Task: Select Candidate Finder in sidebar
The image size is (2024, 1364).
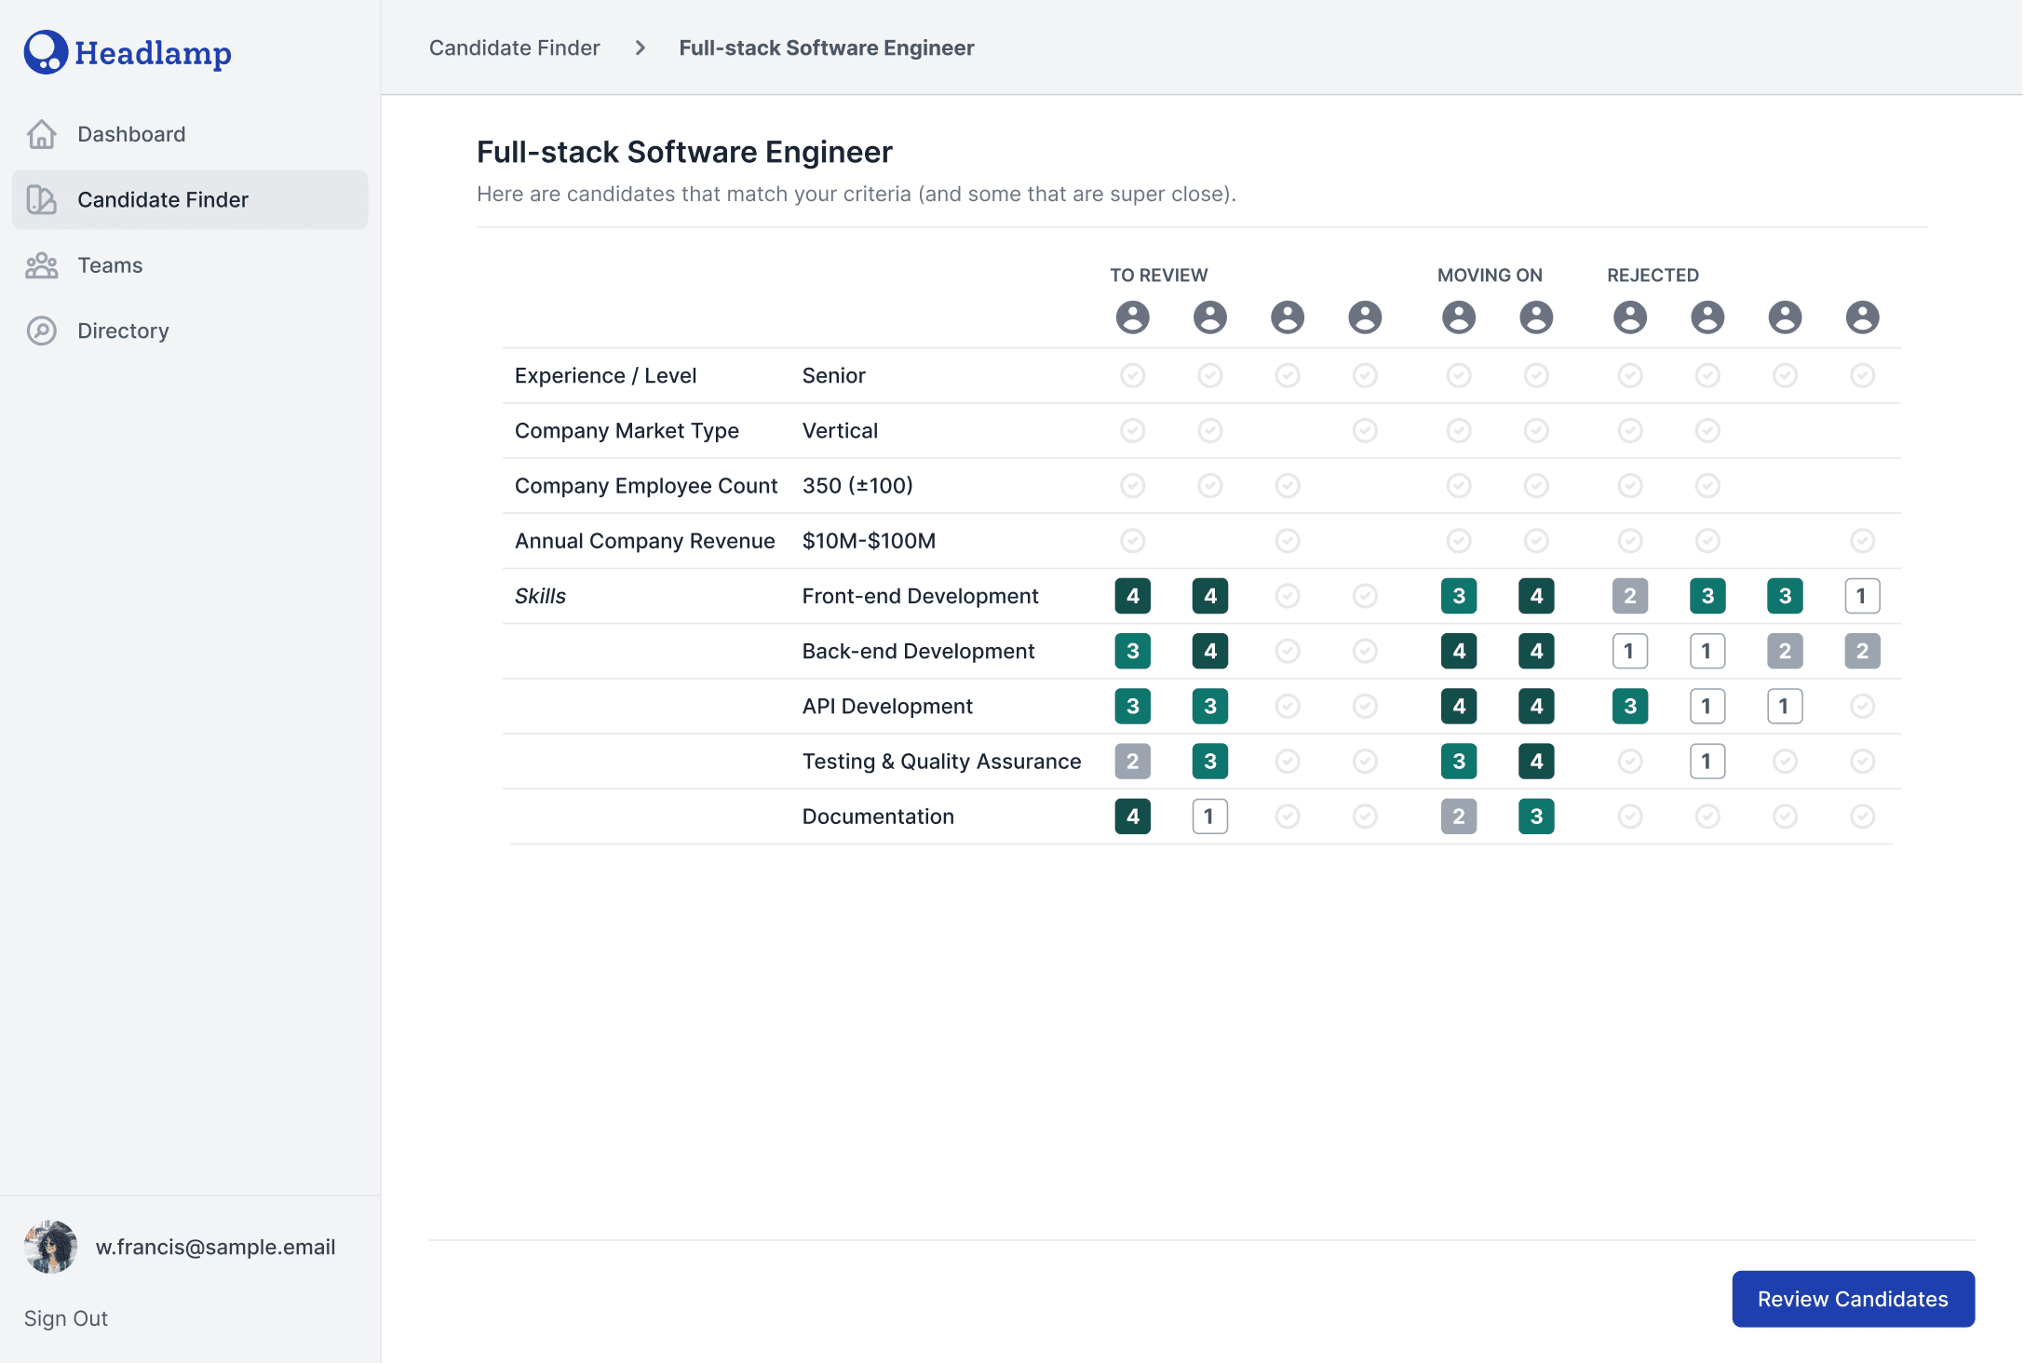Action: pos(190,199)
